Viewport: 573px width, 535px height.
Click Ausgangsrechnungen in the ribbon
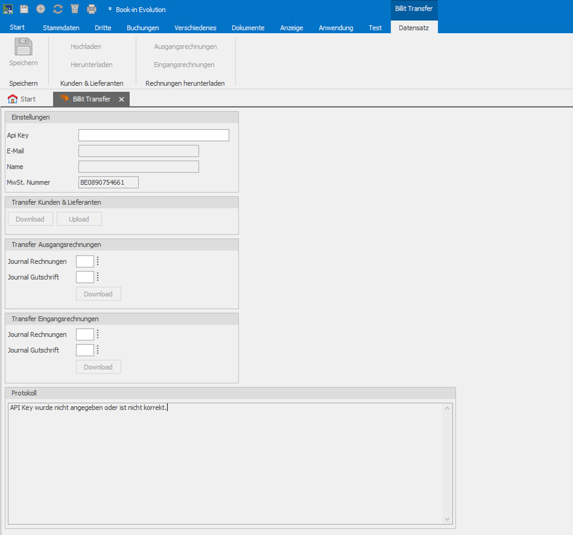(185, 46)
